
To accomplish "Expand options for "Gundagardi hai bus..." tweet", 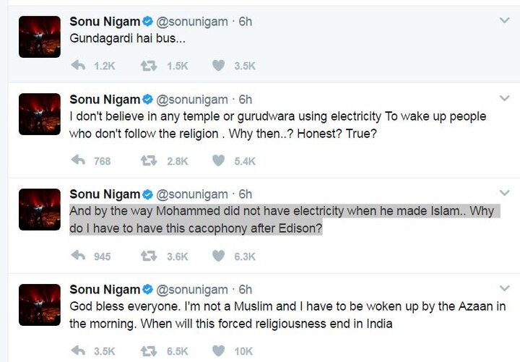I will pos(504,20).
